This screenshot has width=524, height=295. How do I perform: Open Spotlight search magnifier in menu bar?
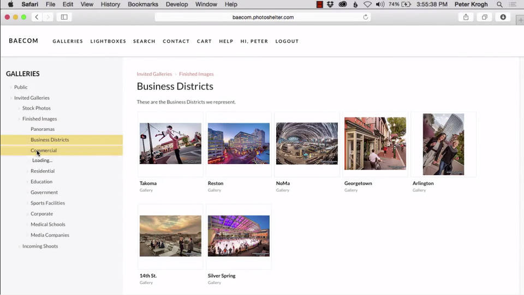[499, 4]
